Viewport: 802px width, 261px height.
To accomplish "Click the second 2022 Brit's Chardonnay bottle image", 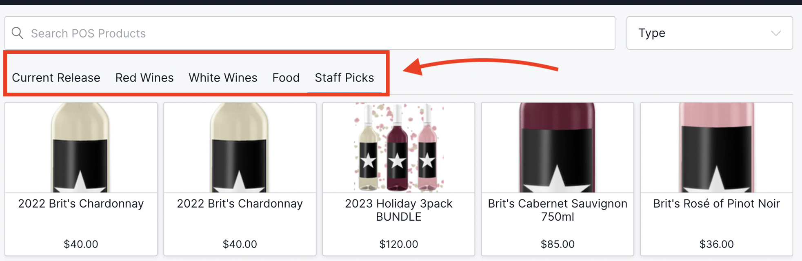I will pyautogui.click(x=239, y=147).
